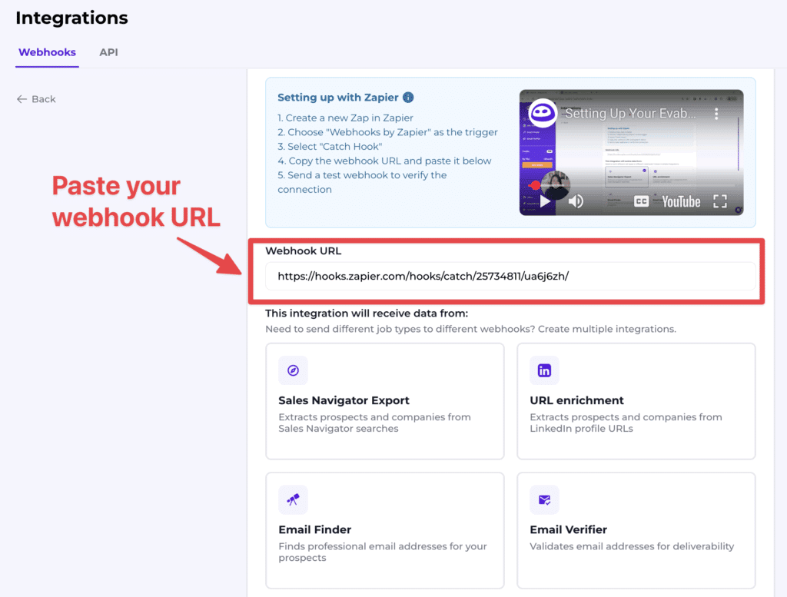Open the Sales Navigator Export integration card

click(x=384, y=401)
